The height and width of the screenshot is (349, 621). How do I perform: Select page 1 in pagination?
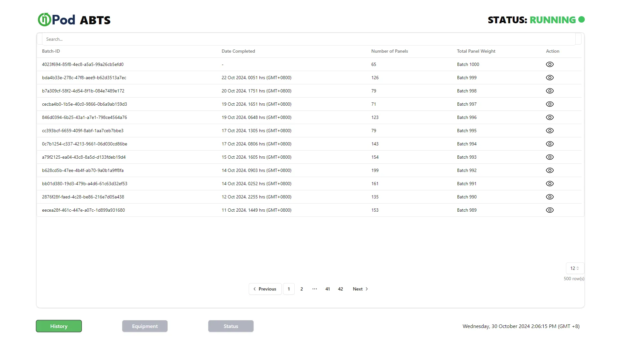point(289,289)
